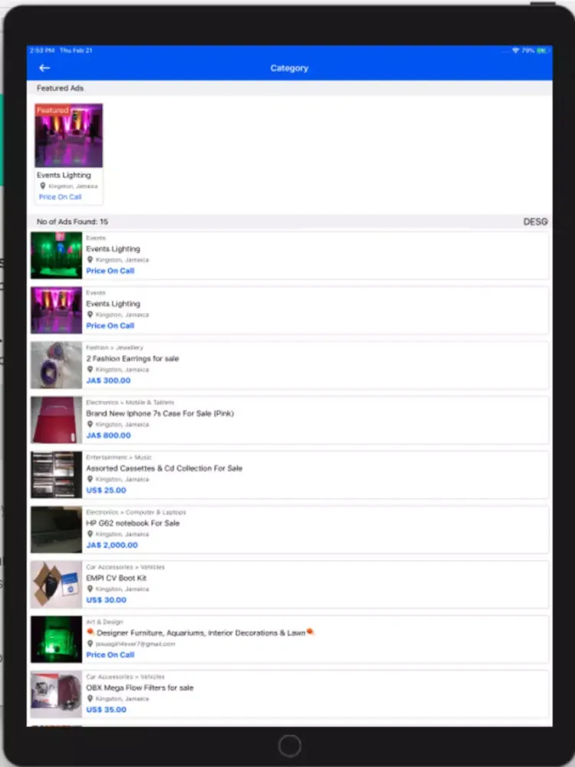Tap the Electronics > Computer & Laptops label

(136, 512)
